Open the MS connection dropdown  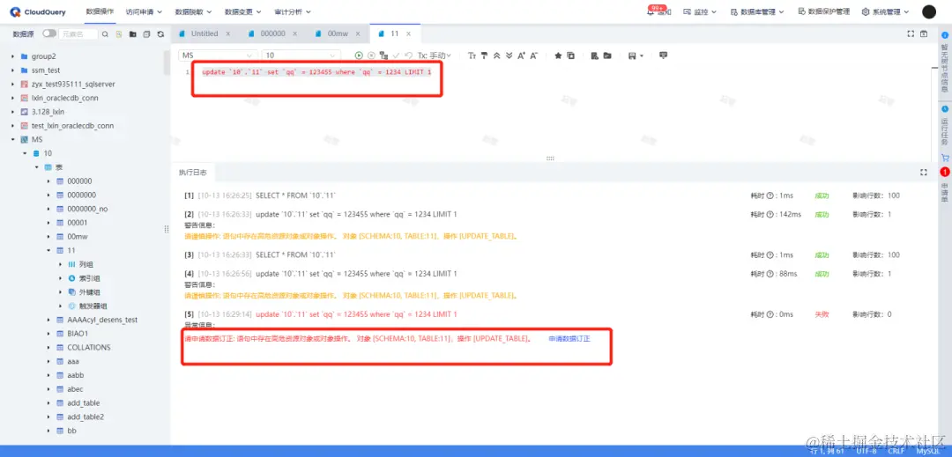click(x=218, y=55)
